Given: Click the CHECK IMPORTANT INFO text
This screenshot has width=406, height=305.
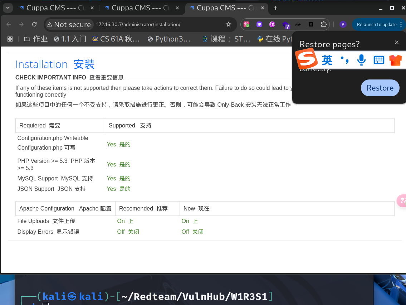Looking at the screenshot, I should coord(51,77).
